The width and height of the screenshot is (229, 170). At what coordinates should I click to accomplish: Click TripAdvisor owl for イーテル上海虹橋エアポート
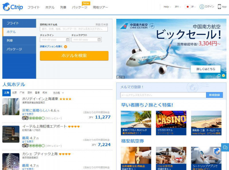[25, 146]
